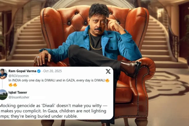Open Iqbal Taseer's profile avatar
Viewport: 189px width, 126px height.
(x=3, y=95)
